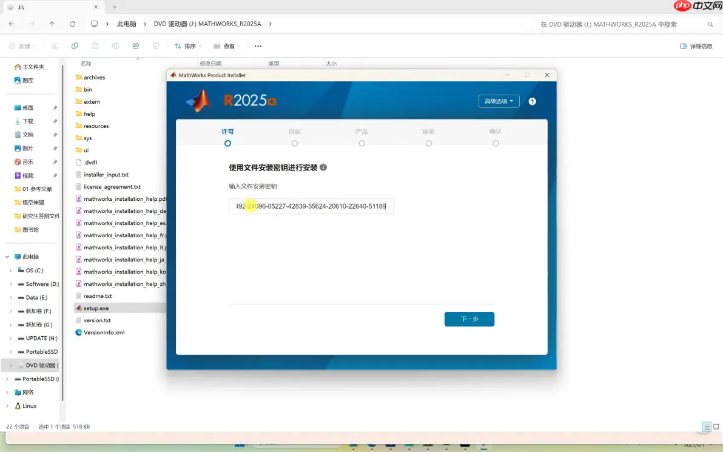Open the installer help question mark icon

[532, 101]
